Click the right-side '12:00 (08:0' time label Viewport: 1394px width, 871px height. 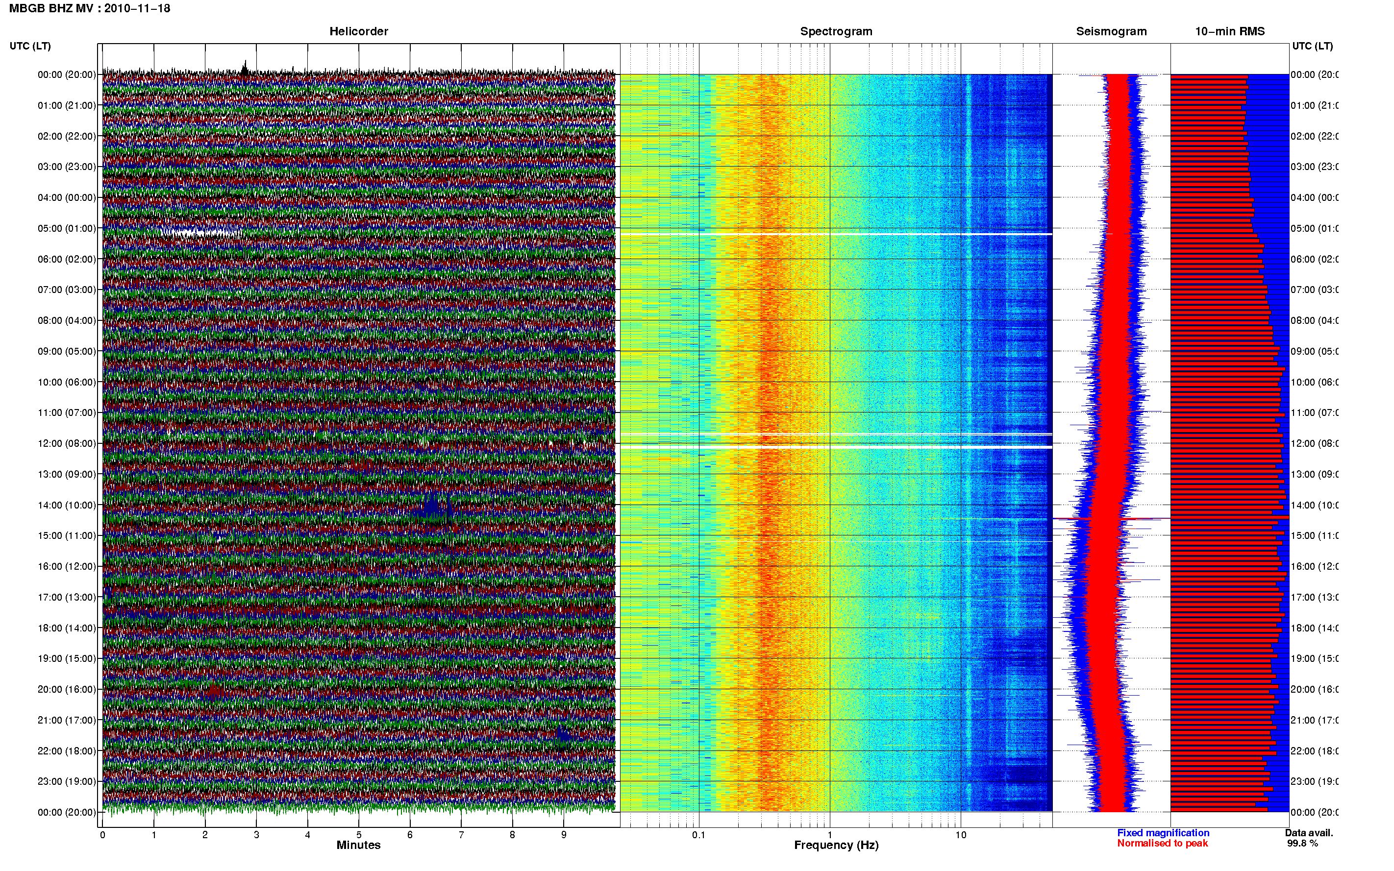click(1315, 443)
